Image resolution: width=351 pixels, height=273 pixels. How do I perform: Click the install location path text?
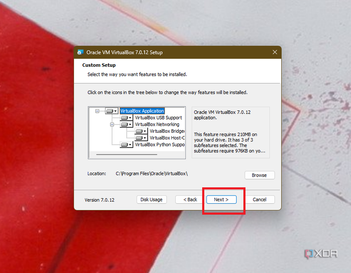(x=151, y=173)
